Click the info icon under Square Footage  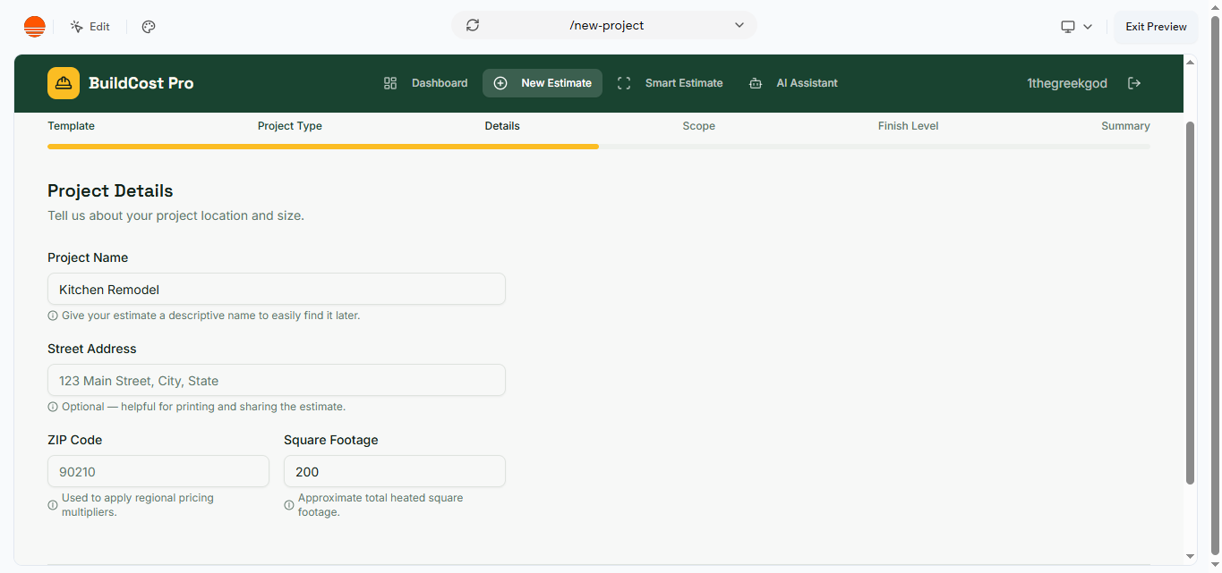[x=289, y=505]
